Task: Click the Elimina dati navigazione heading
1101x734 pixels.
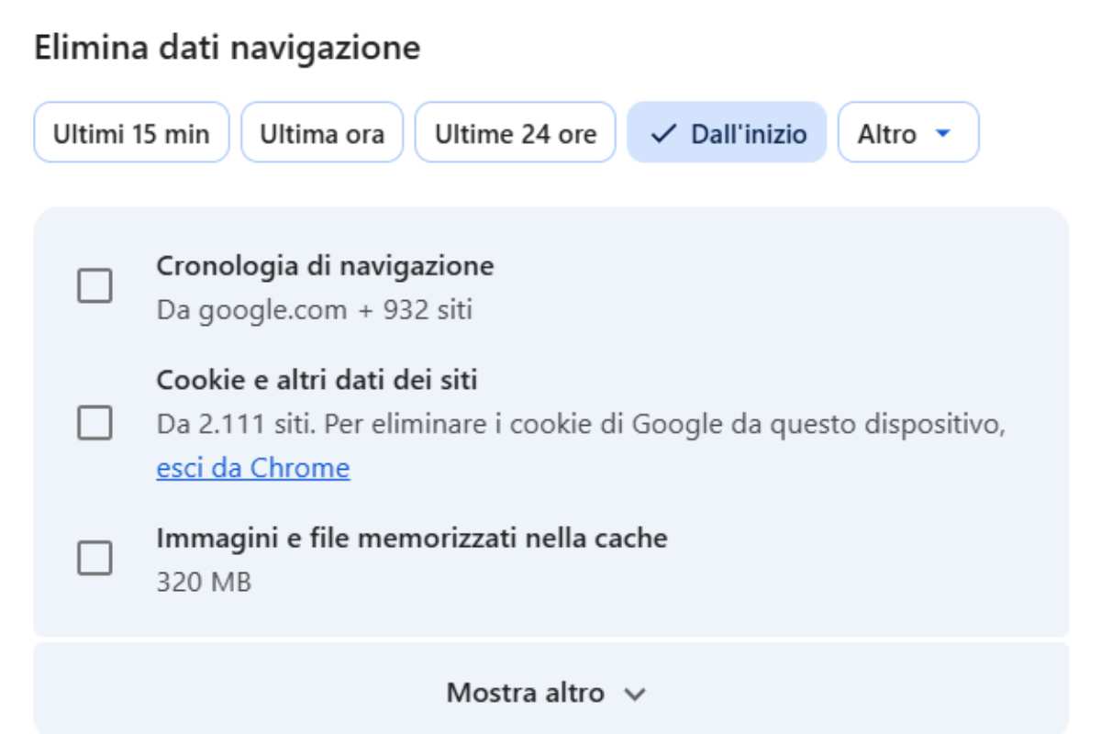Action: pos(228,46)
